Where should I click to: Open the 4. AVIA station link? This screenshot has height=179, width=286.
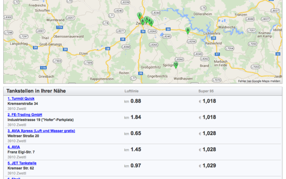click(14, 147)
